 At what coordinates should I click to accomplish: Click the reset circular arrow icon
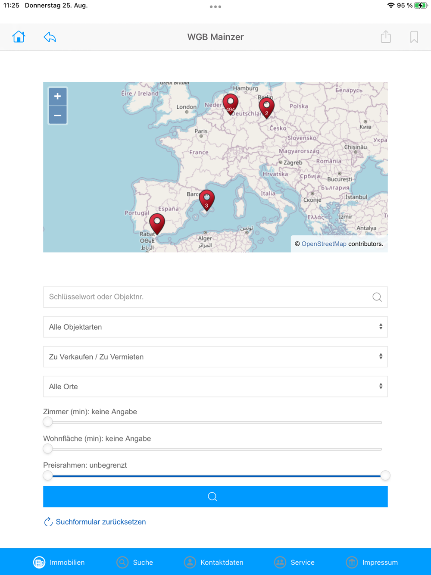click(48, 522)
